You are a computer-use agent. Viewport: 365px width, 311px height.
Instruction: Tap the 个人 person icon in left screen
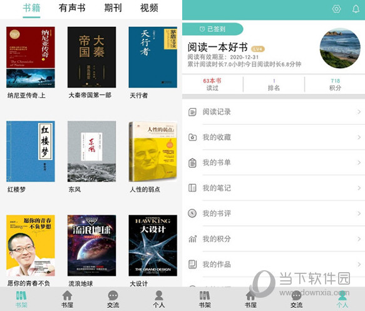coord(159,295)
